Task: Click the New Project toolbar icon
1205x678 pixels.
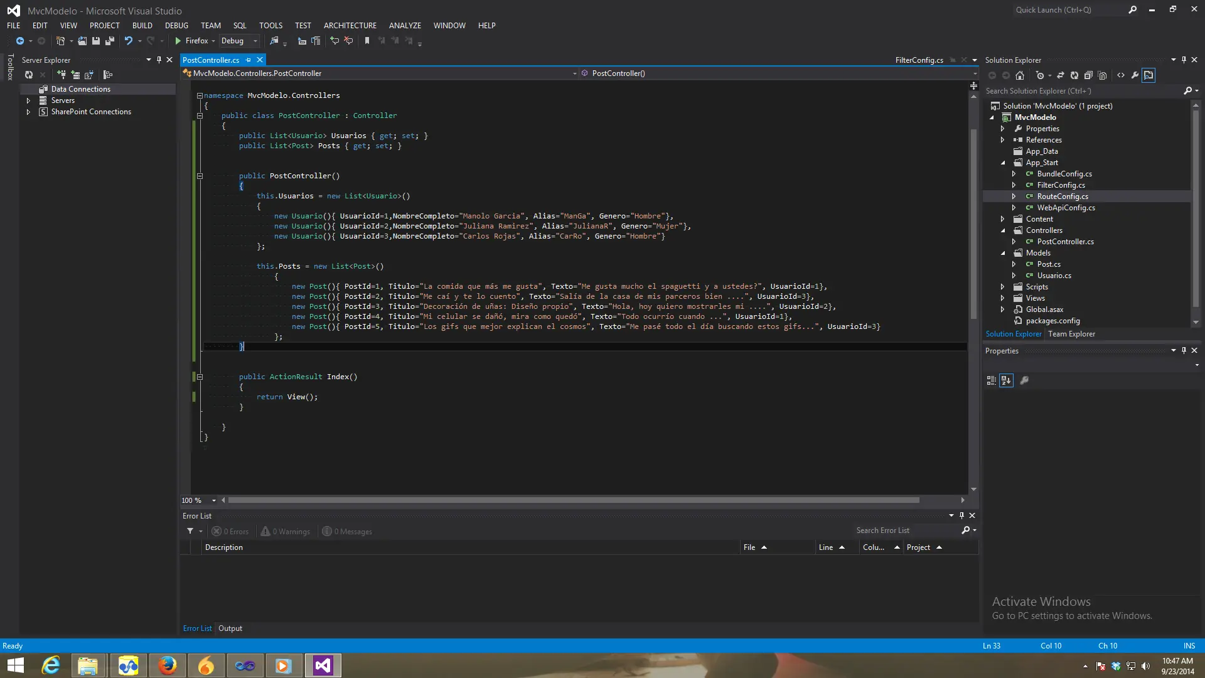Action: pos(60,41)
